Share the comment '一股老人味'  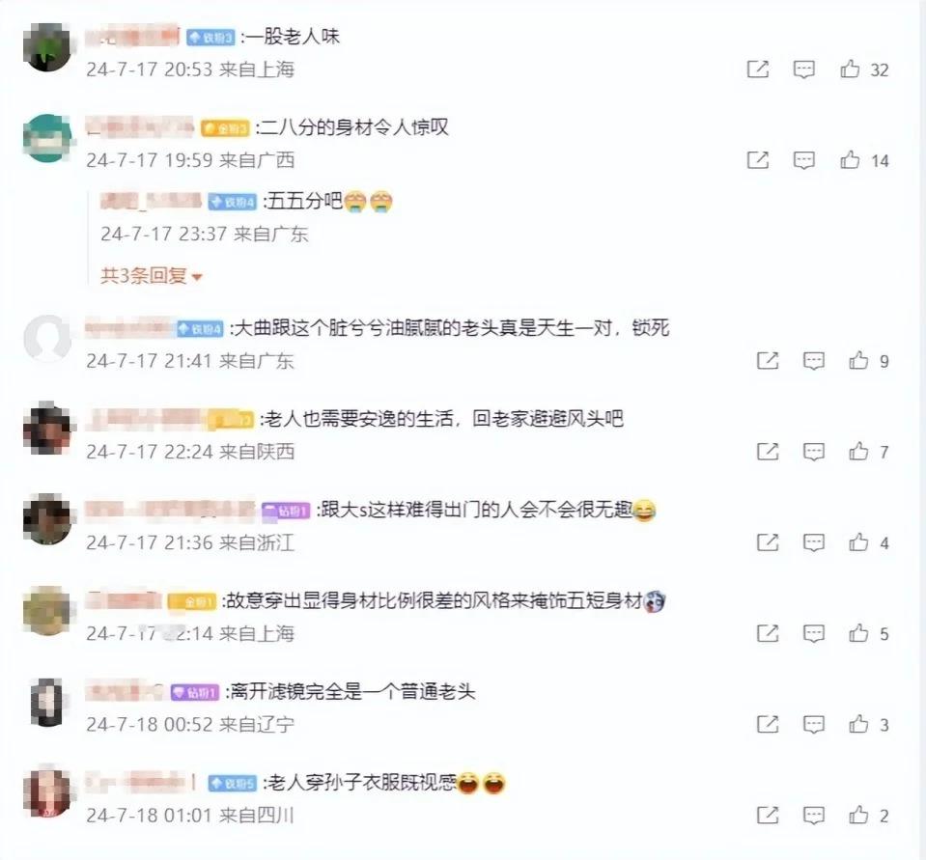(x=758, y=69)
